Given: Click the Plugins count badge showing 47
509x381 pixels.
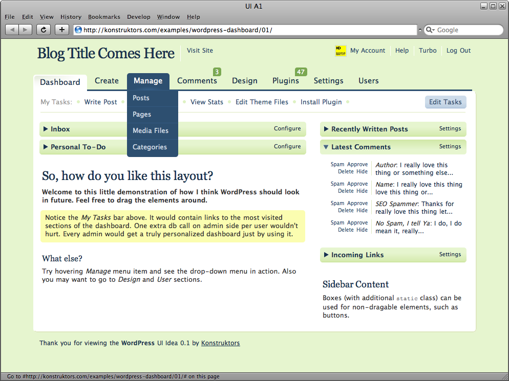Looking at the screenshot, I should click(301, 72).
